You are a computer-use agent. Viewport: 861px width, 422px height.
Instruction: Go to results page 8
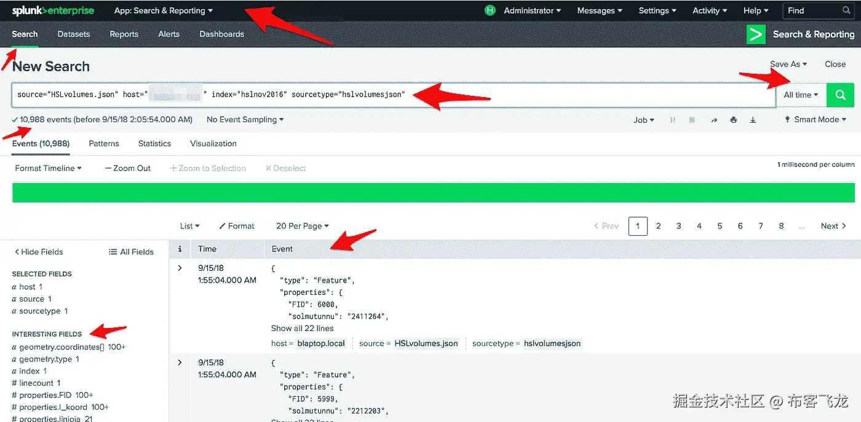[781, 226]
